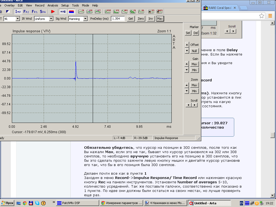Click the DFT analysis toolbar icon

click(x=98, y=11)
